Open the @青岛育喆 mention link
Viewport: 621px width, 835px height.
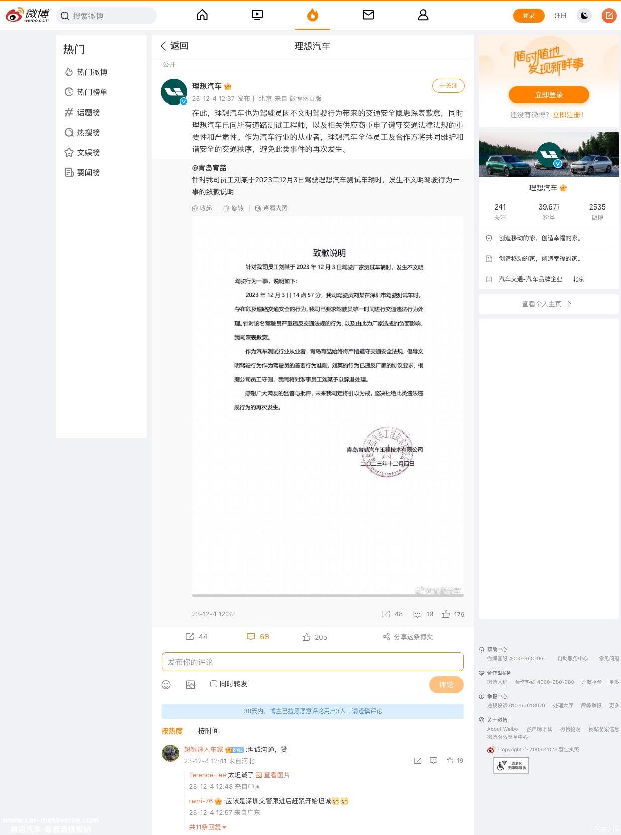(209, 168)
